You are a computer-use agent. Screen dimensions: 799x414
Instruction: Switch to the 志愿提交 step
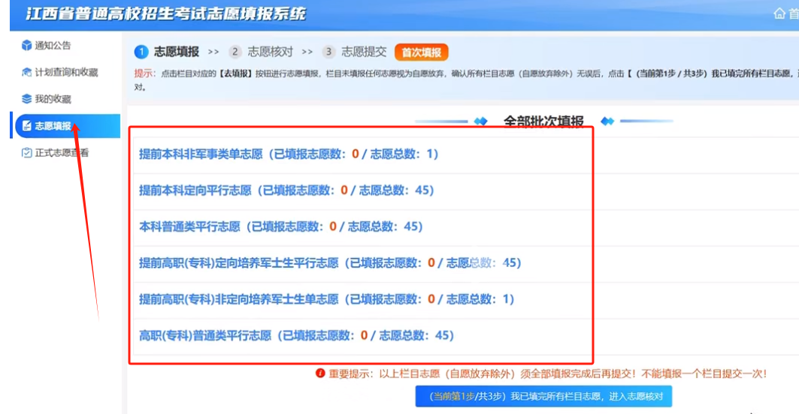coord(364,52)
